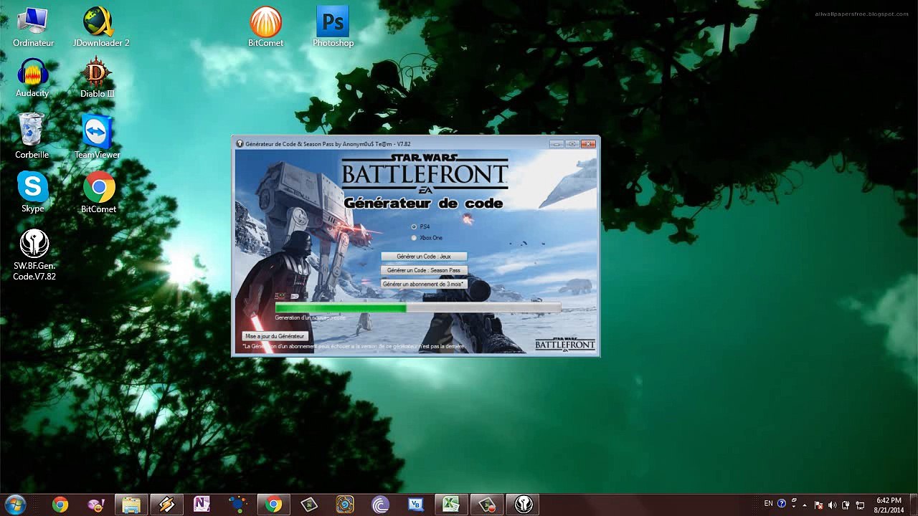
Task: Open Excel from the taskbar
Action: coord(451,505)
